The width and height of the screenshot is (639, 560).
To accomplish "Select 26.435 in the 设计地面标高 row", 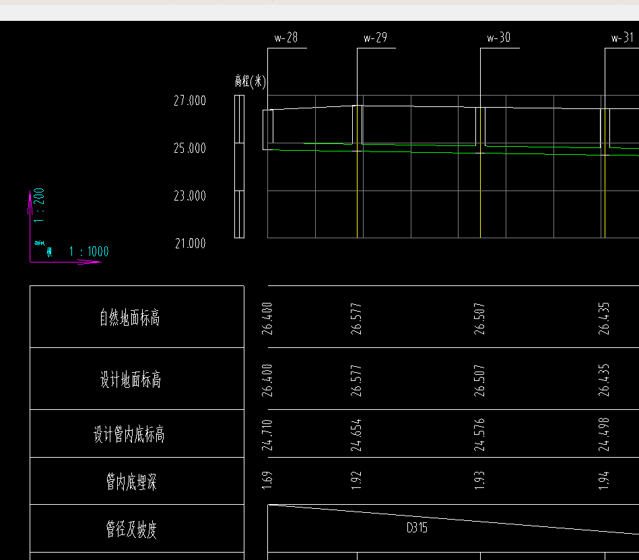I will coord(603,380).
